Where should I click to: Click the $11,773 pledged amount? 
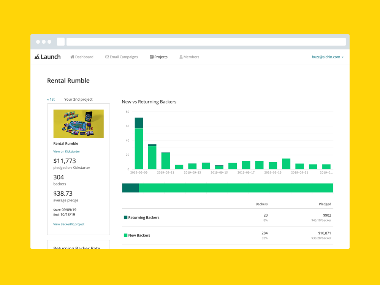65,161
